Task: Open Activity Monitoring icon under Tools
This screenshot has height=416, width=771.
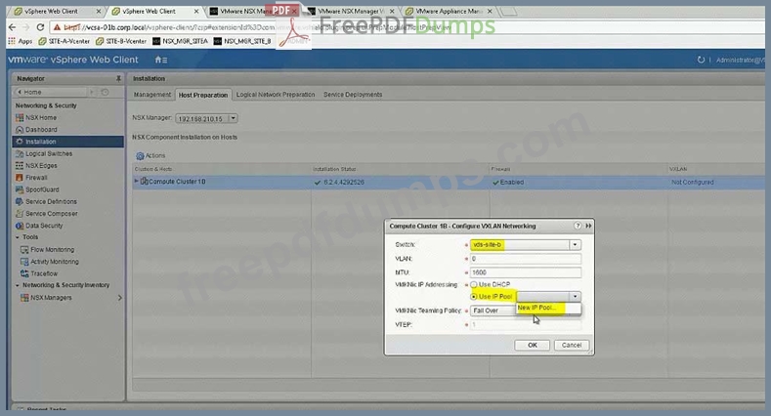Action: [24, 262]
